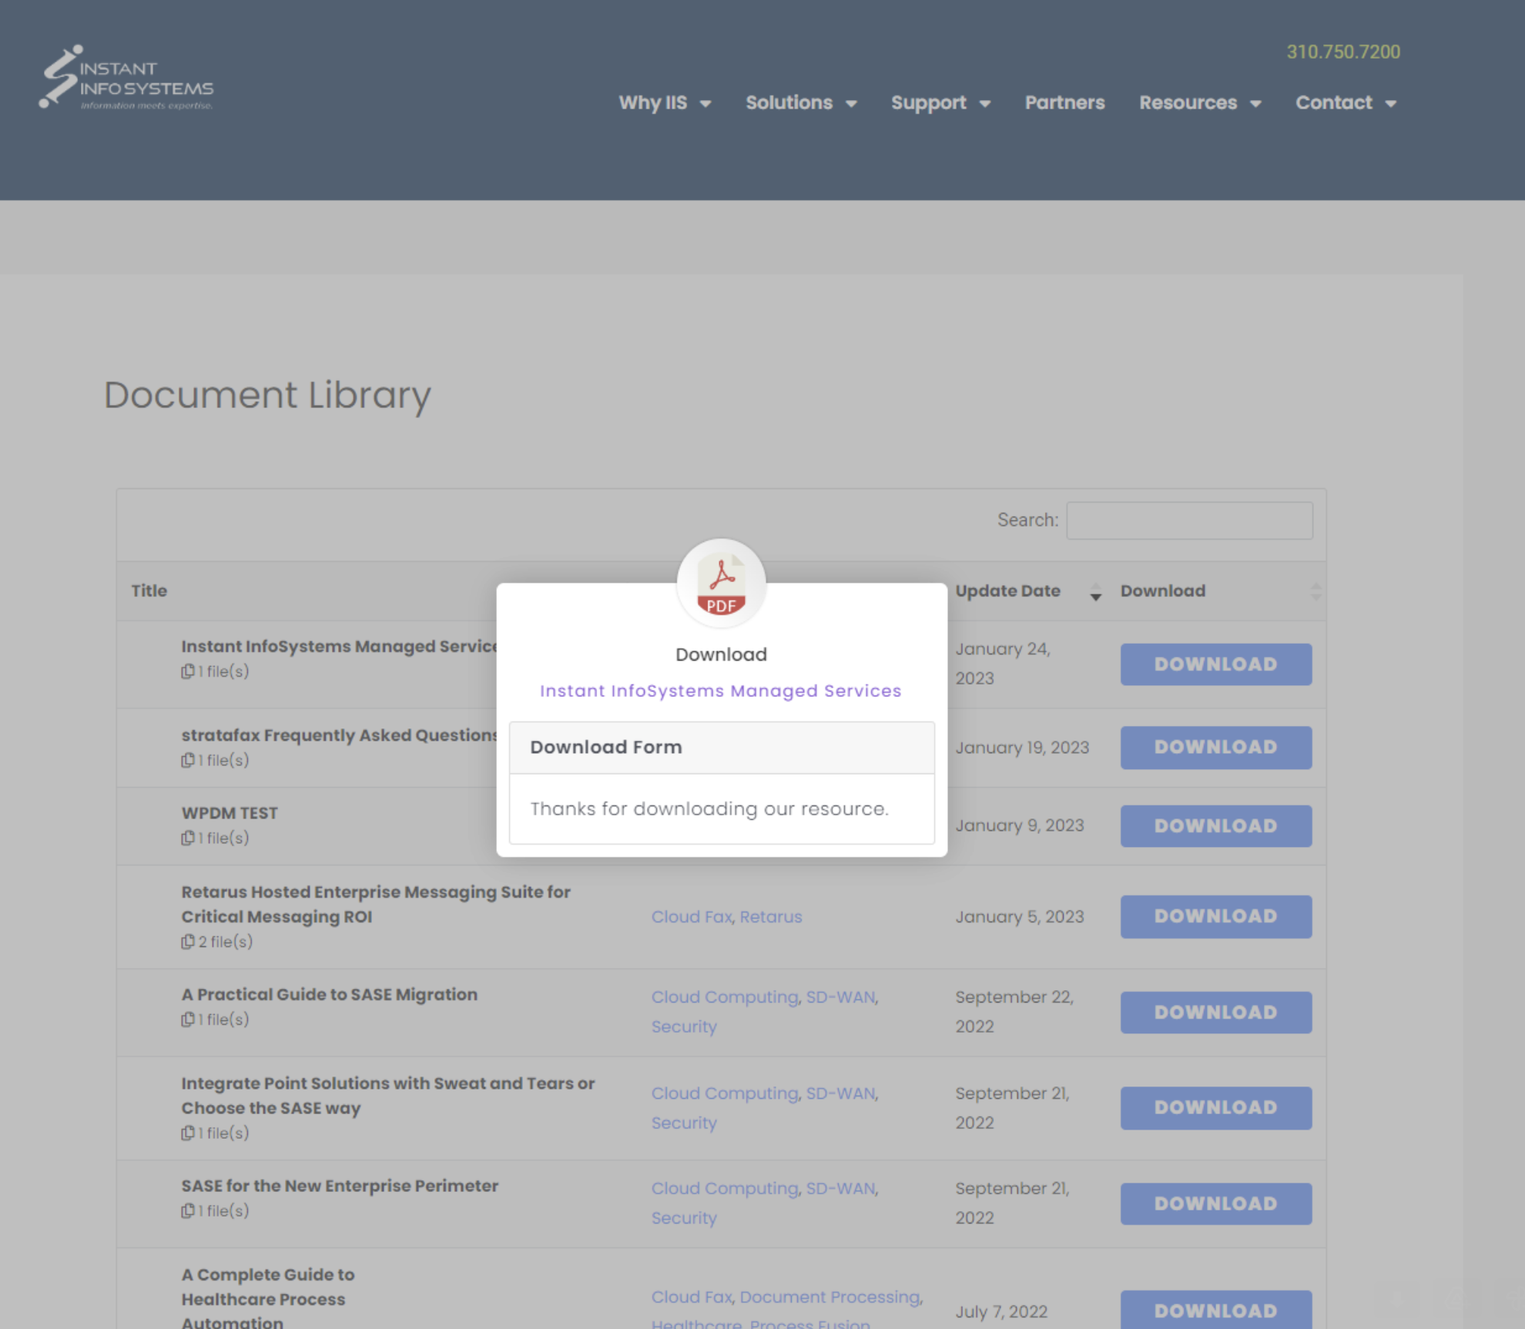
Task: Sort by Update Date arrow
Action: (x=1095, y=592)
